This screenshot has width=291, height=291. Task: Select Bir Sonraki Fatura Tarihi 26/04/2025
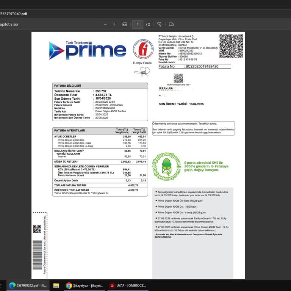point(102,114)
